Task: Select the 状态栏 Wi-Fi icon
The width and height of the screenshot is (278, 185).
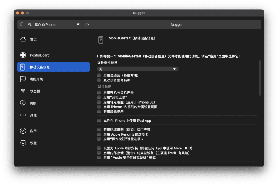Action: [23, 91]
